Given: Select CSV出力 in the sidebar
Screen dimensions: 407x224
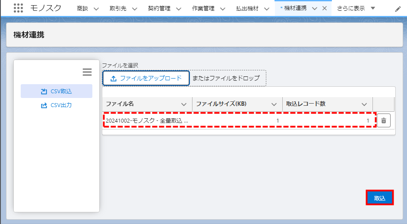Looking at the screenshot, I should click(57, 105).
